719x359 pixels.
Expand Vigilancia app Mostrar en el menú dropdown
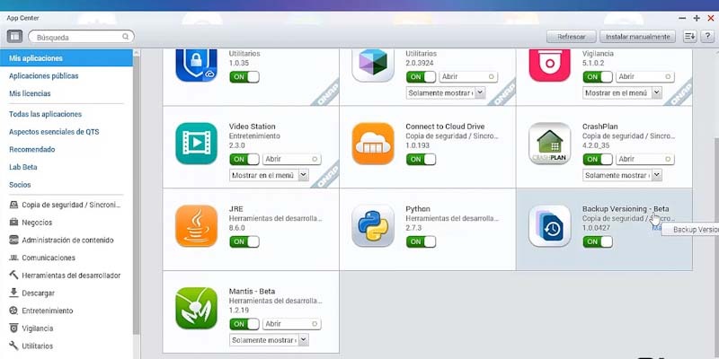click(x=622, y=93)
